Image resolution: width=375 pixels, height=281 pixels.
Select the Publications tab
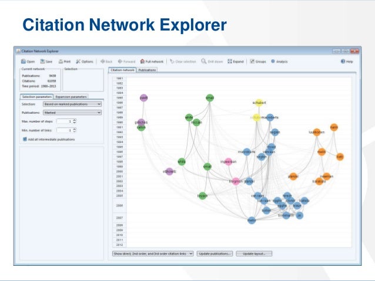(x=147, y=70)
